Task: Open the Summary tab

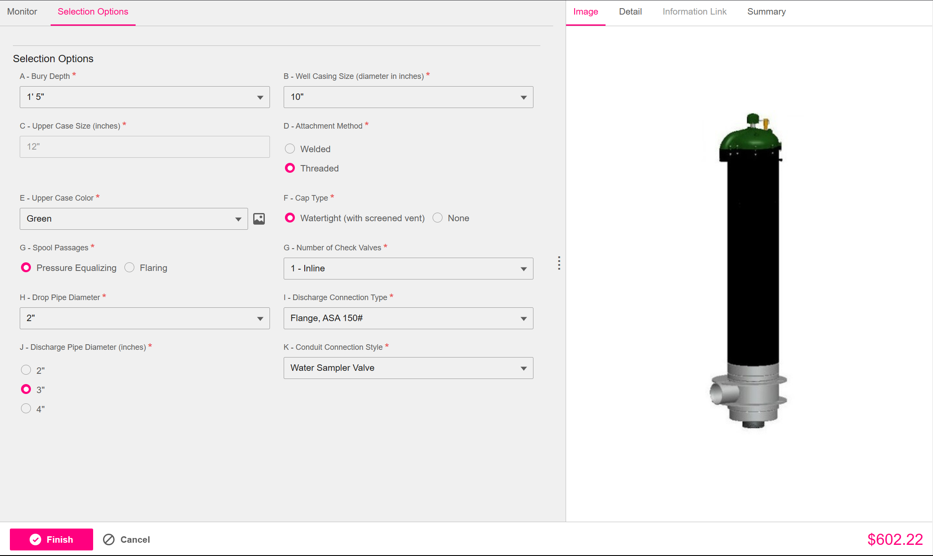Action: point(766,12)
